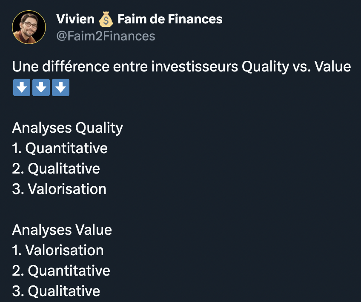Select '3. Qualitative' under Analyses Value

click(x=56, y=291)
